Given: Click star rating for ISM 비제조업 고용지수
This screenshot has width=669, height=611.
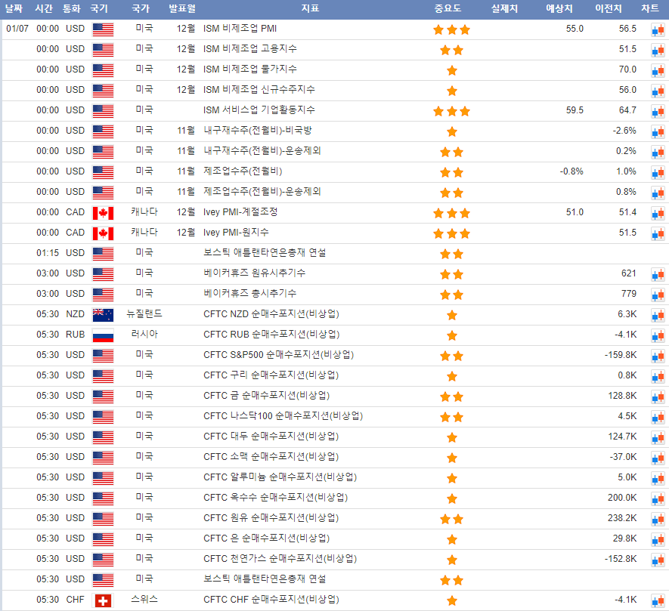Looking at the screenshot, I should tap(451, 50).
